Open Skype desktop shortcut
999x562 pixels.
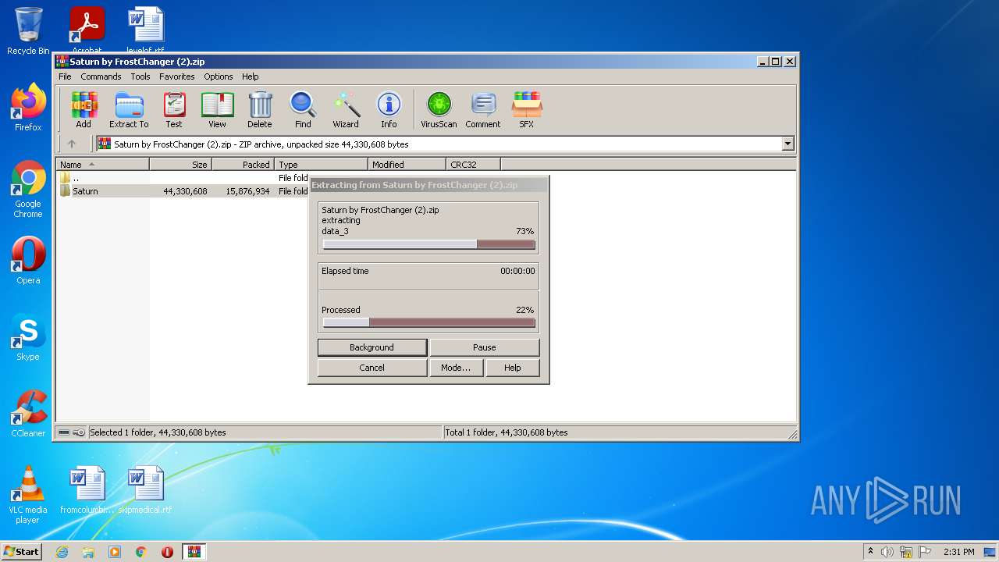coord(28,336)
